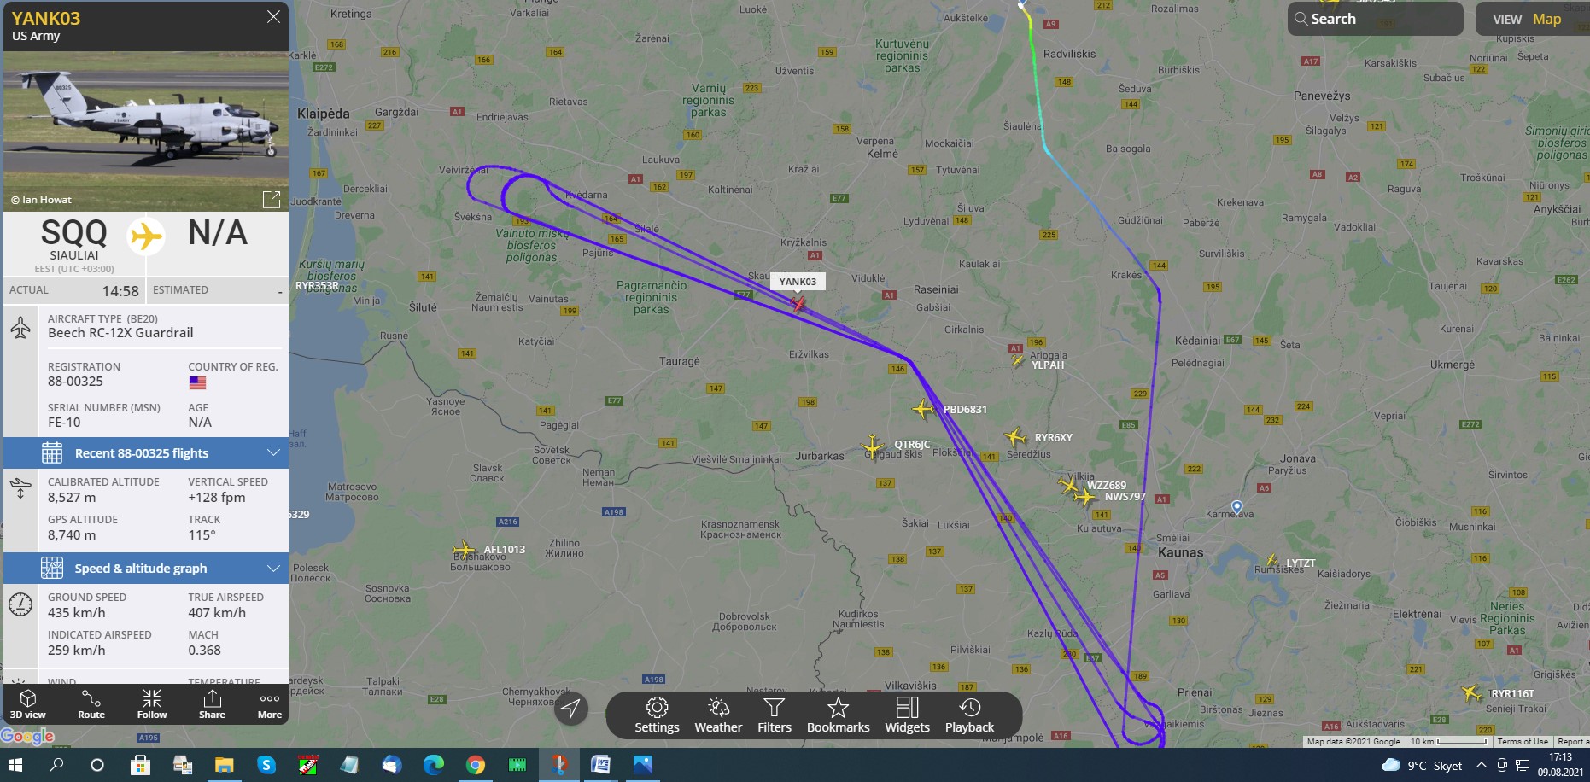Start flight Playback
Screen dimensions: 1590x782
pyautogui.click(x=969, y=715)
